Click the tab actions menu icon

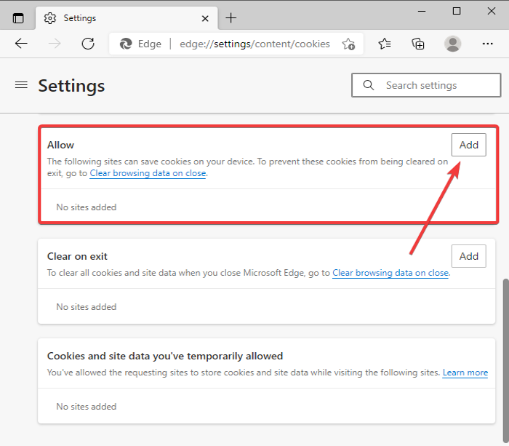(18, 18)
